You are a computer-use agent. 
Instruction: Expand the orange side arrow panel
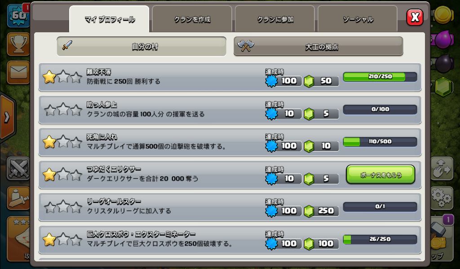7,117
